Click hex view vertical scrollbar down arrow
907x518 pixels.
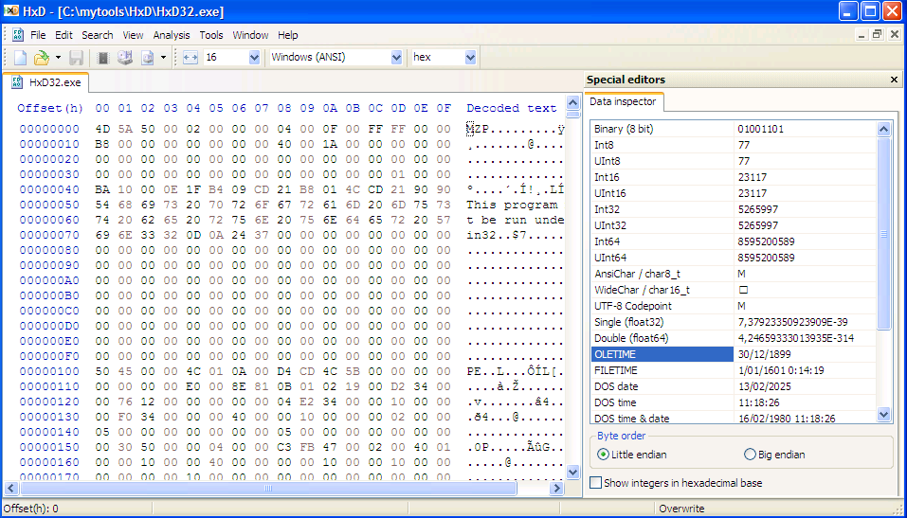click(572, 472)
